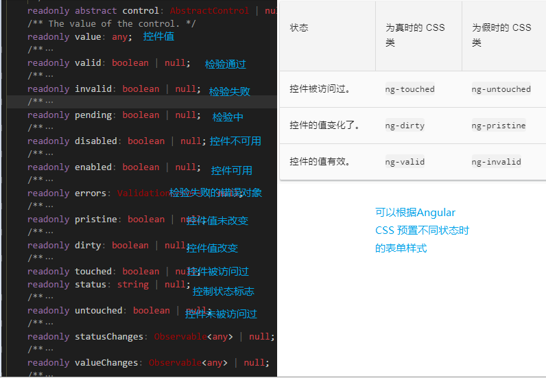Click the 'pristine' property name
This screenshot has width=546, height=378.
tap(96, 220)
